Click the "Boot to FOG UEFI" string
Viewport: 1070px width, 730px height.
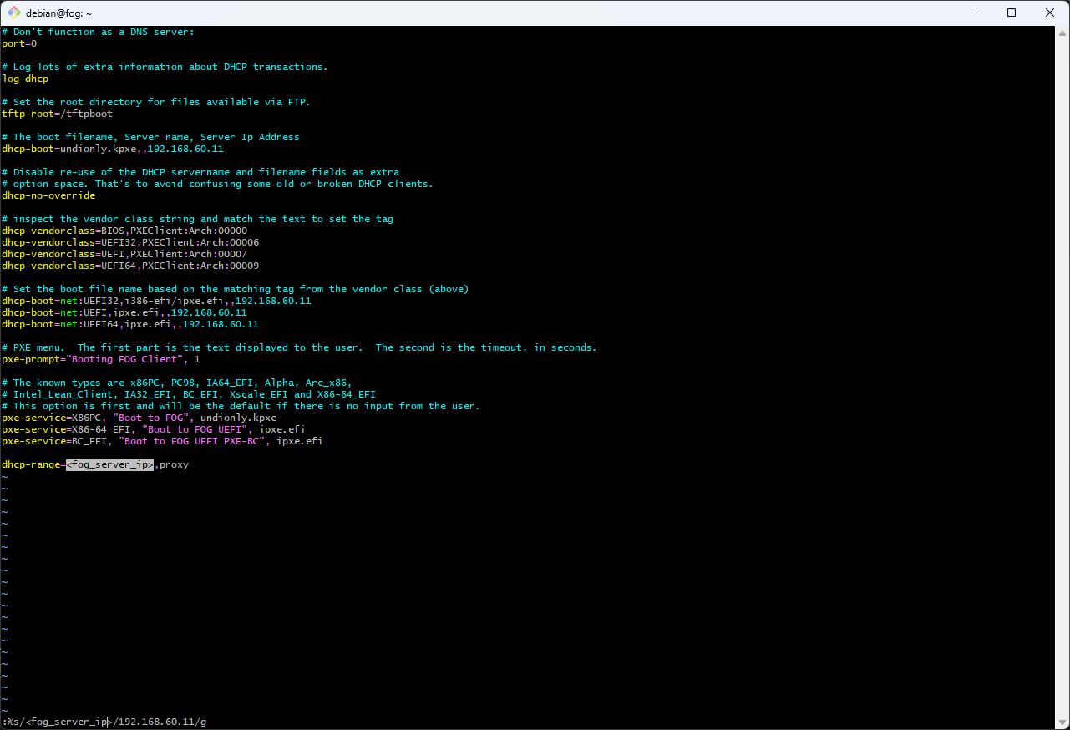(195, 429)
